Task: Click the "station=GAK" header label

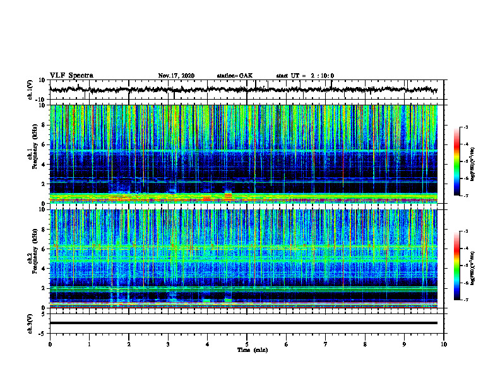Action: pyautogui.click(x=235, y=76)
